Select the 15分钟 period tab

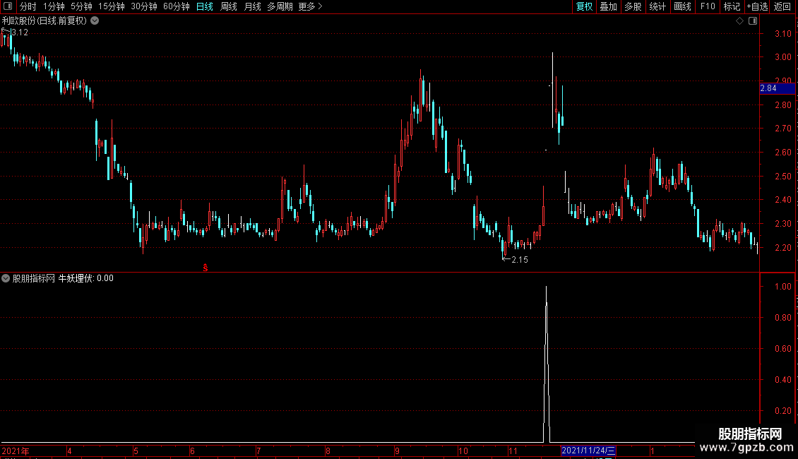point(112,6)
